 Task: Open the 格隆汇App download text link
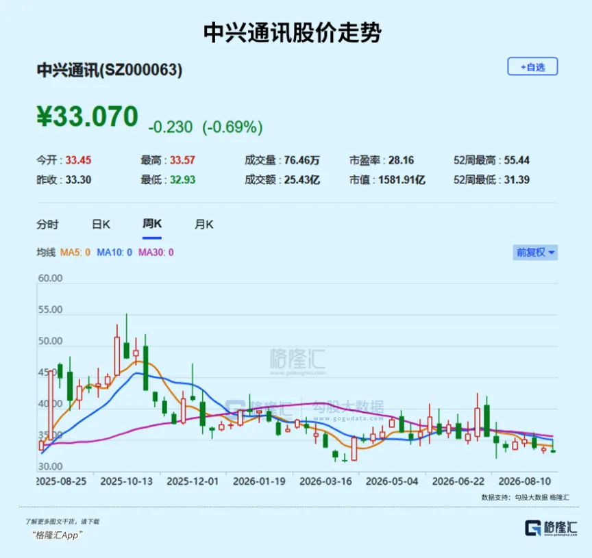click(x=58, y=535)
